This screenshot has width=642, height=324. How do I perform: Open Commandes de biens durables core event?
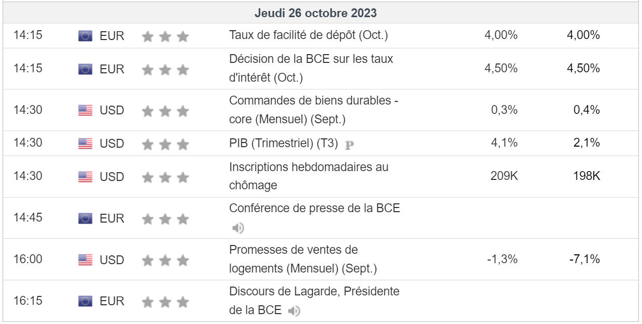[x=314, y=110]
